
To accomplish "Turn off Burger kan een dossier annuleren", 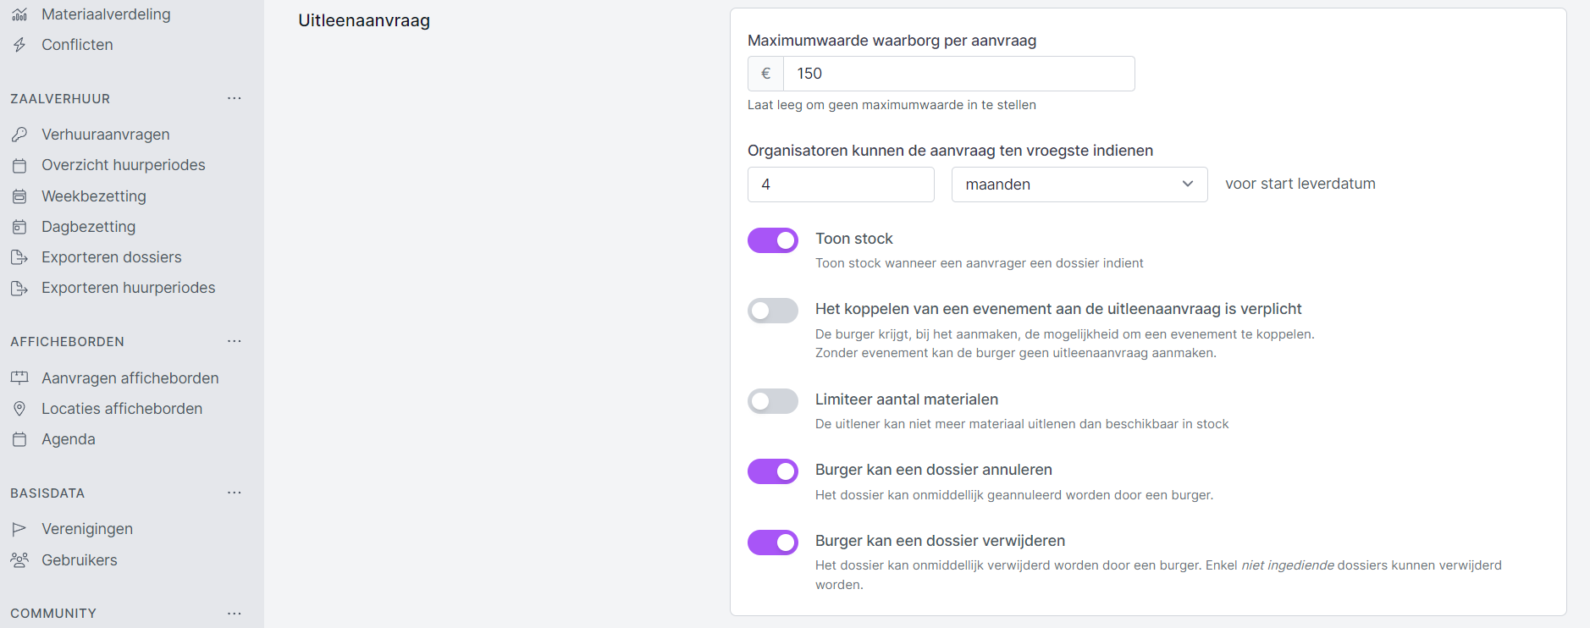I will (772, 471).
